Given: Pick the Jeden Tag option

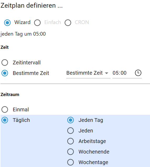Looking at the screenshot, I should [71, 120].
